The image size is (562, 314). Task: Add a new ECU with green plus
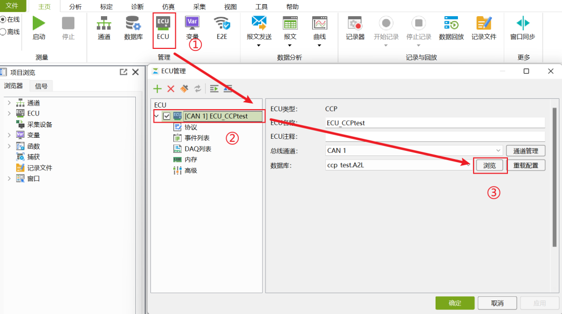[x=157, y=89]
